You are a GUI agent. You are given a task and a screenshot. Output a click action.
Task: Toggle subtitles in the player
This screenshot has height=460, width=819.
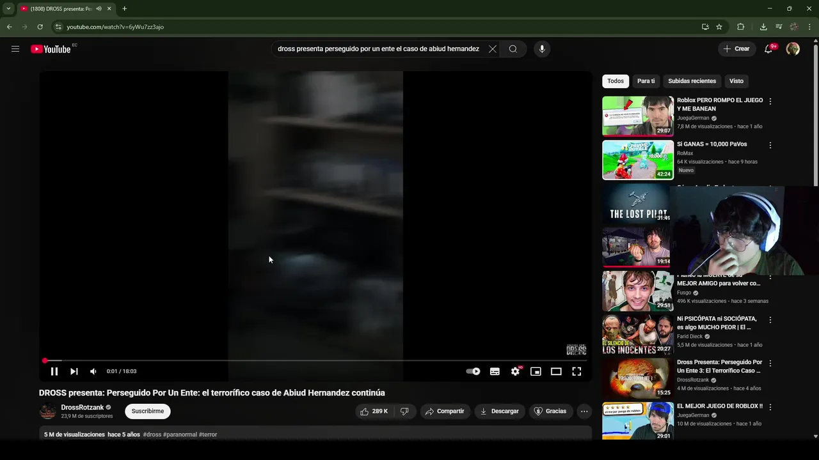point(495,371)
